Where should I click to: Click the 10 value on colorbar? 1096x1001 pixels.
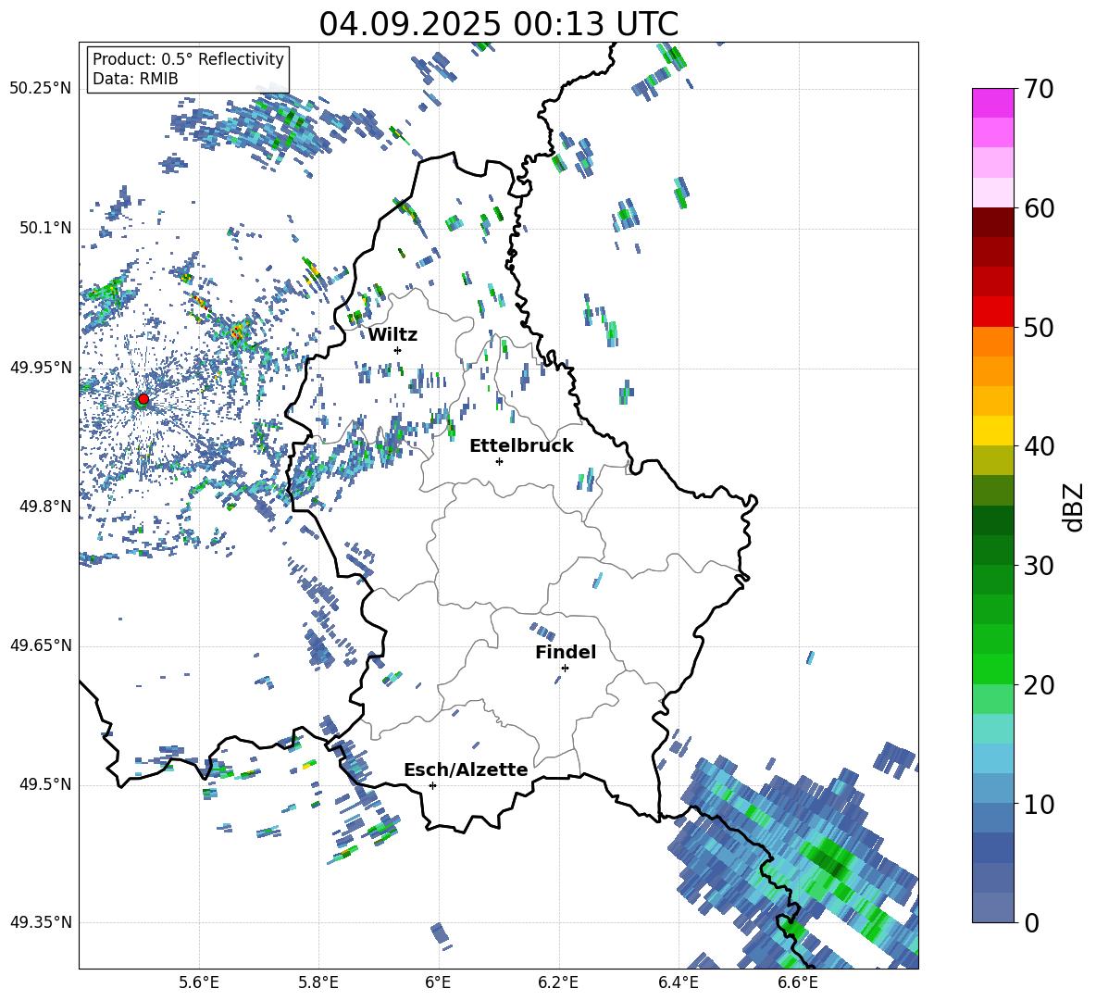tap(1039, 805)
